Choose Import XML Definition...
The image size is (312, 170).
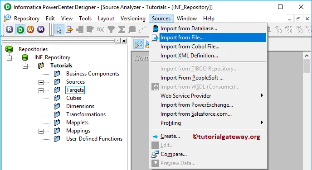pyautogui.click(x=208, y=56)
